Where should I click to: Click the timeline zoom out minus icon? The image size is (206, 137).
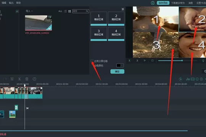pyautogui.click(x=197, y=79)
